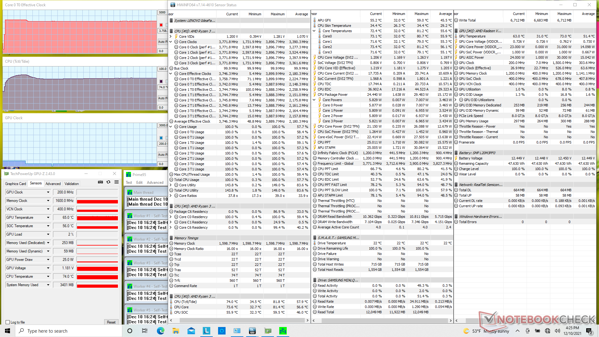The width and height of the screenshot is (599, 337).
Task: Click the Auto Fit button in the CPU Tctl/Tdie graph
Action: click(163, 98)
